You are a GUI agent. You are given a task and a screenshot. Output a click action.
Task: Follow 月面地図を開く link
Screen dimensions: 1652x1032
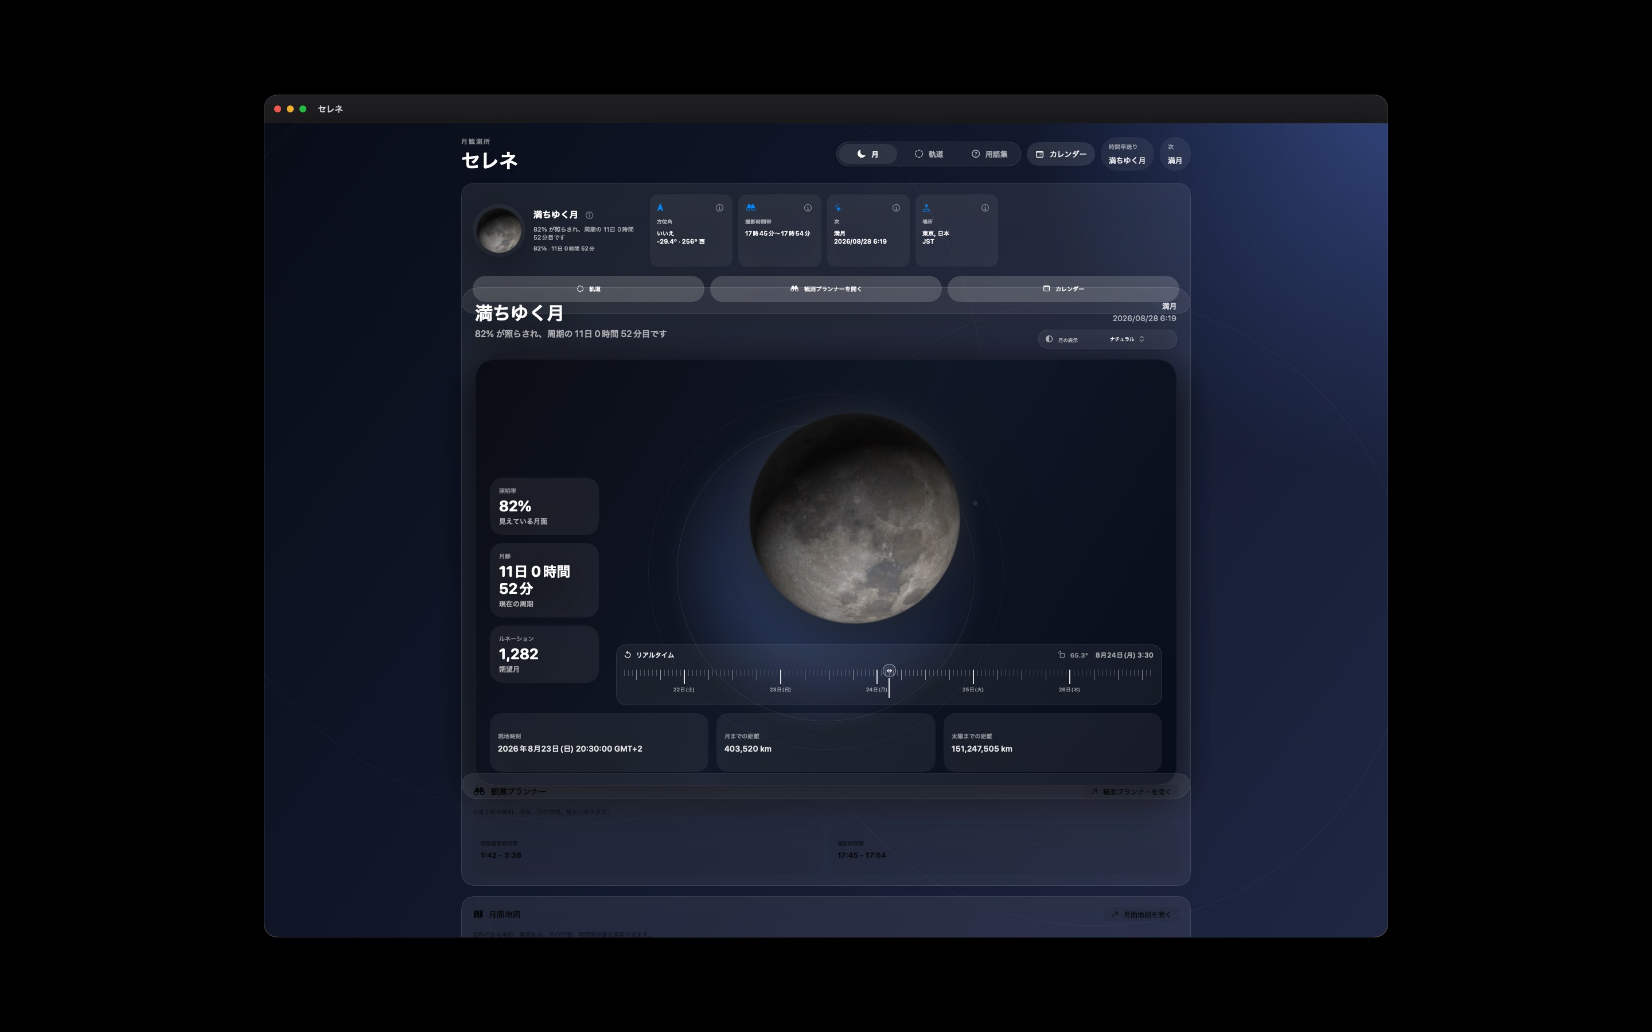coord(1141,914)
